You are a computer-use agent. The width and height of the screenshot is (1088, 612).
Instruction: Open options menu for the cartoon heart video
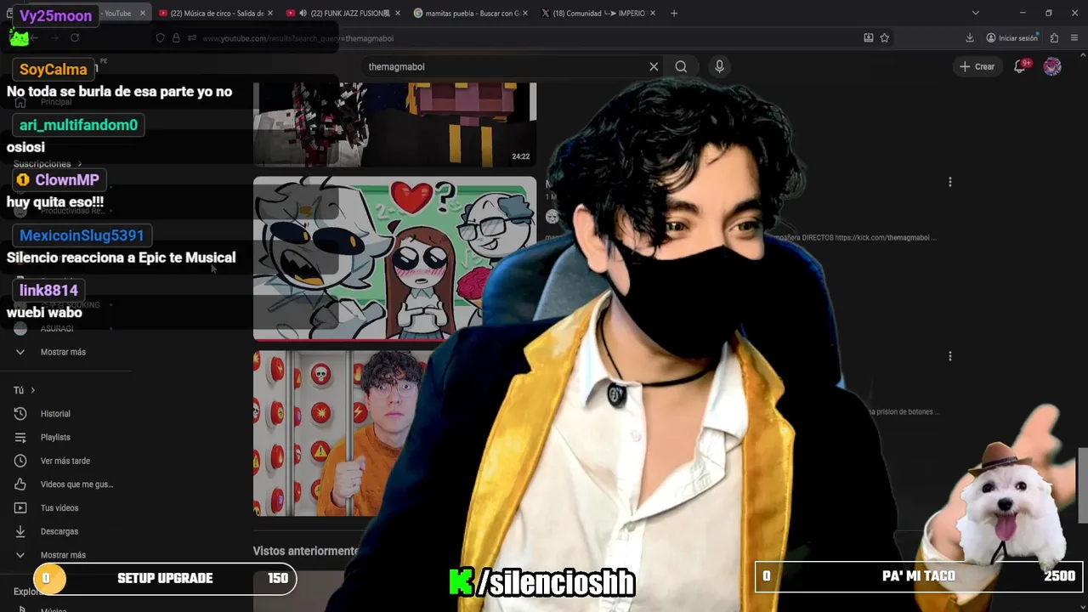[x=950, y=182]
